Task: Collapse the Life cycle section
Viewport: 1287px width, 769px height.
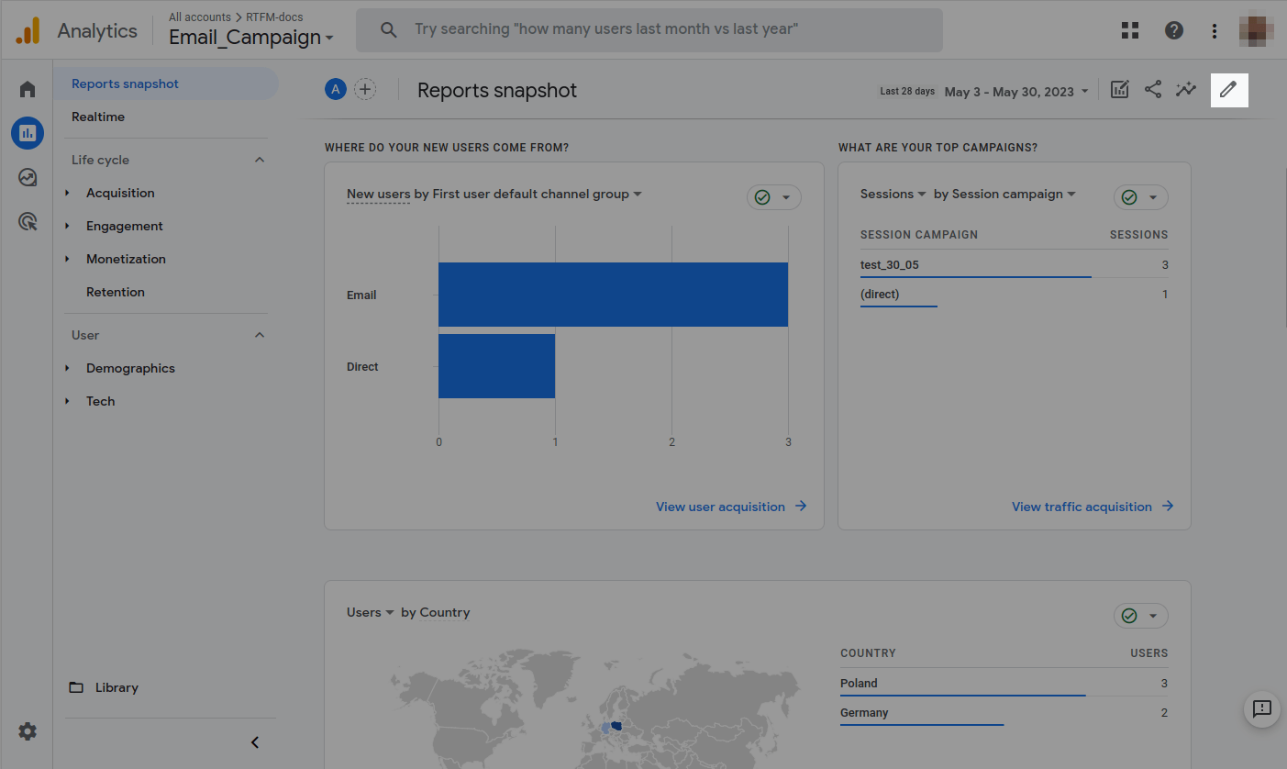Action: pos(260,160)
